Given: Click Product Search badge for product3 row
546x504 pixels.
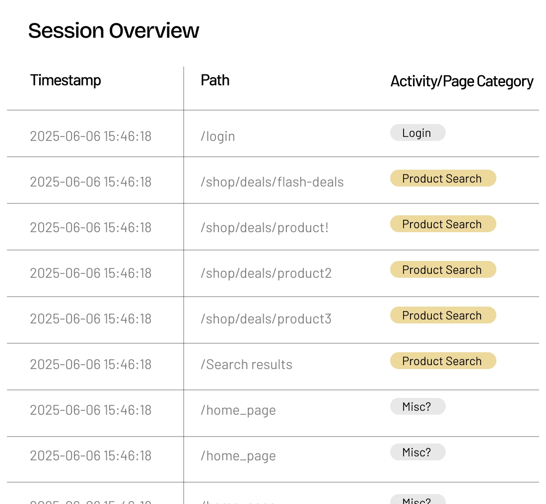Looking at the screenshot, I should [x=443, y=315].
